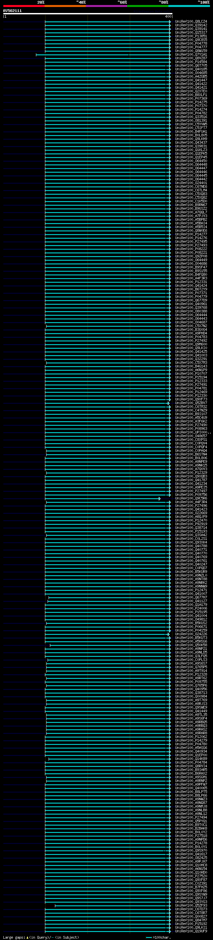Select the UniRef100_Q38714 label
The width and height of the screenshot is (213, 940).
(x=191, y=528)
